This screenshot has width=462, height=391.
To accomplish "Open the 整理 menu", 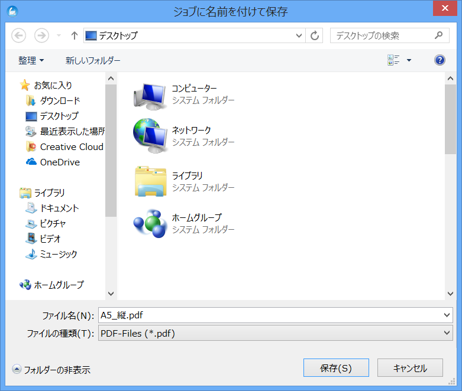I will (31, 60).
